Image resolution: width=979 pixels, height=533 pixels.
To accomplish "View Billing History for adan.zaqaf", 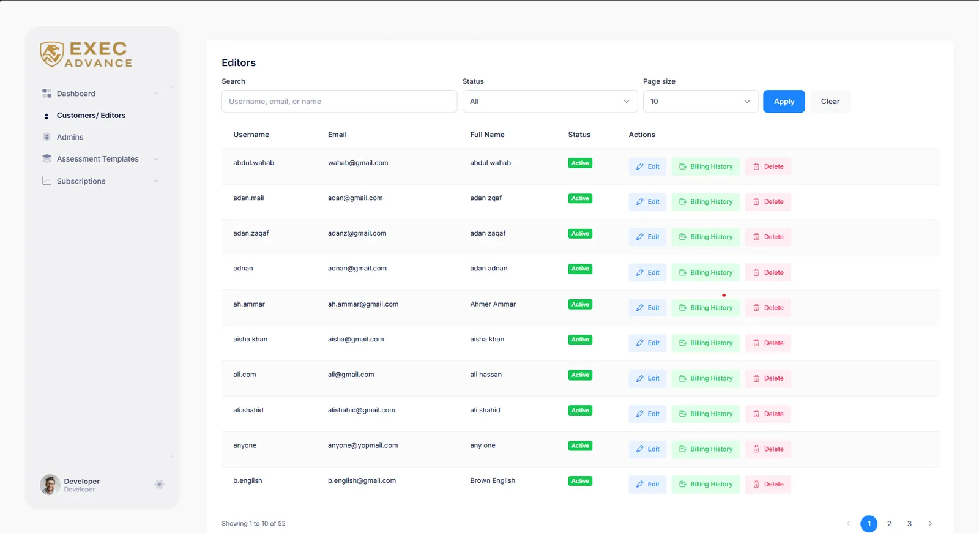I will click(705, 237).
